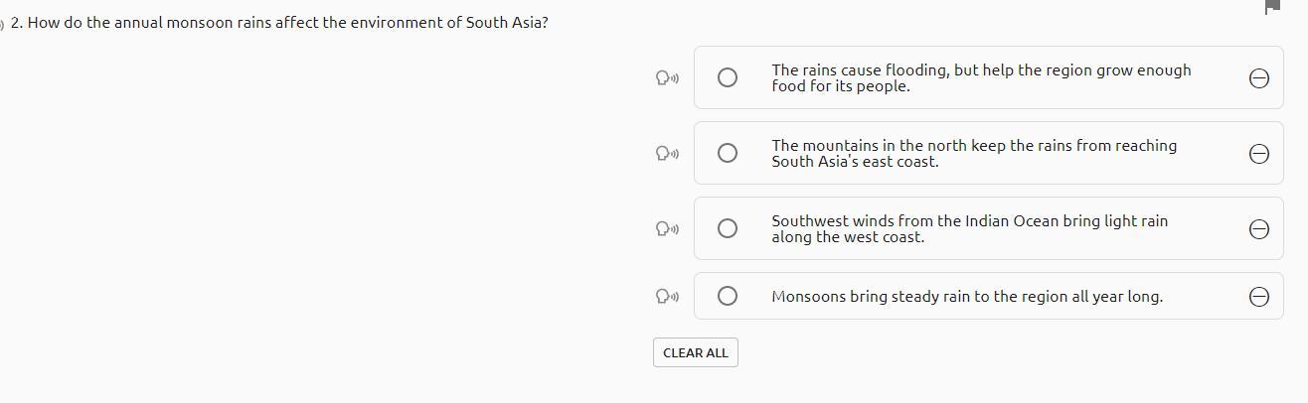Click the answer text about light rain west coast
Screen dimensions: 1308x403
[x=969, y=228]
